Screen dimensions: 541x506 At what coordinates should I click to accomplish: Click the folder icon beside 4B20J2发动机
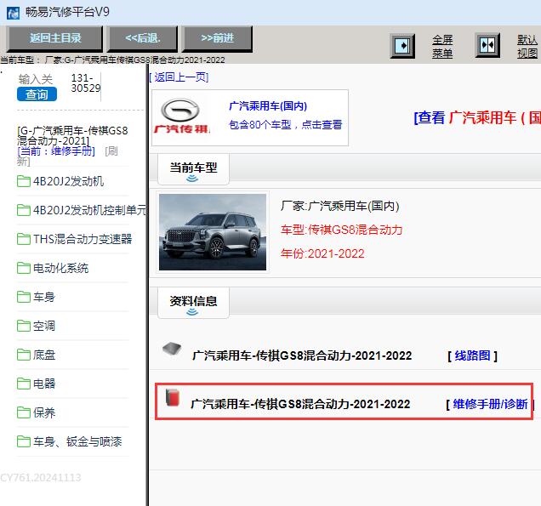click(24, 181)
